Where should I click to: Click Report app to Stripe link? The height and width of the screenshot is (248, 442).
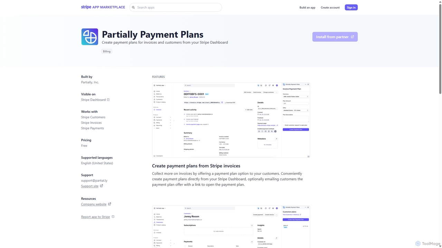click(x=95, y=217)
